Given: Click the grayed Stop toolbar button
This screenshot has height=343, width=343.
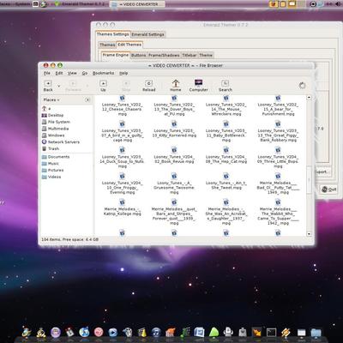Looking at the screenshot, I should 126,86.
